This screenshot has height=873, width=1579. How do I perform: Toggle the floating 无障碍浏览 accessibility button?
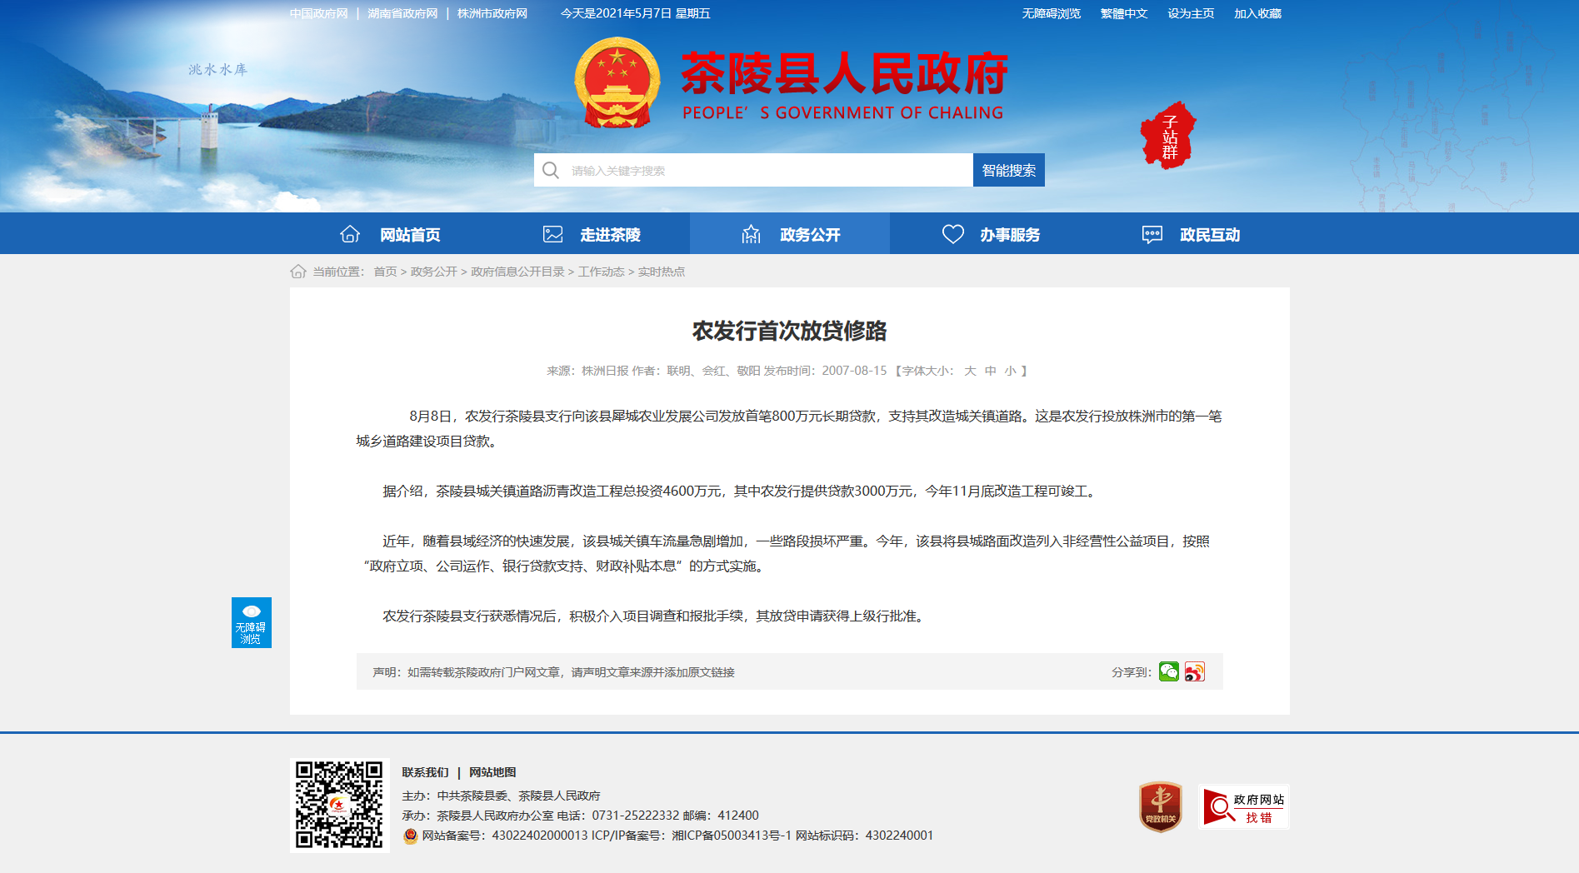tap(252, 622)
